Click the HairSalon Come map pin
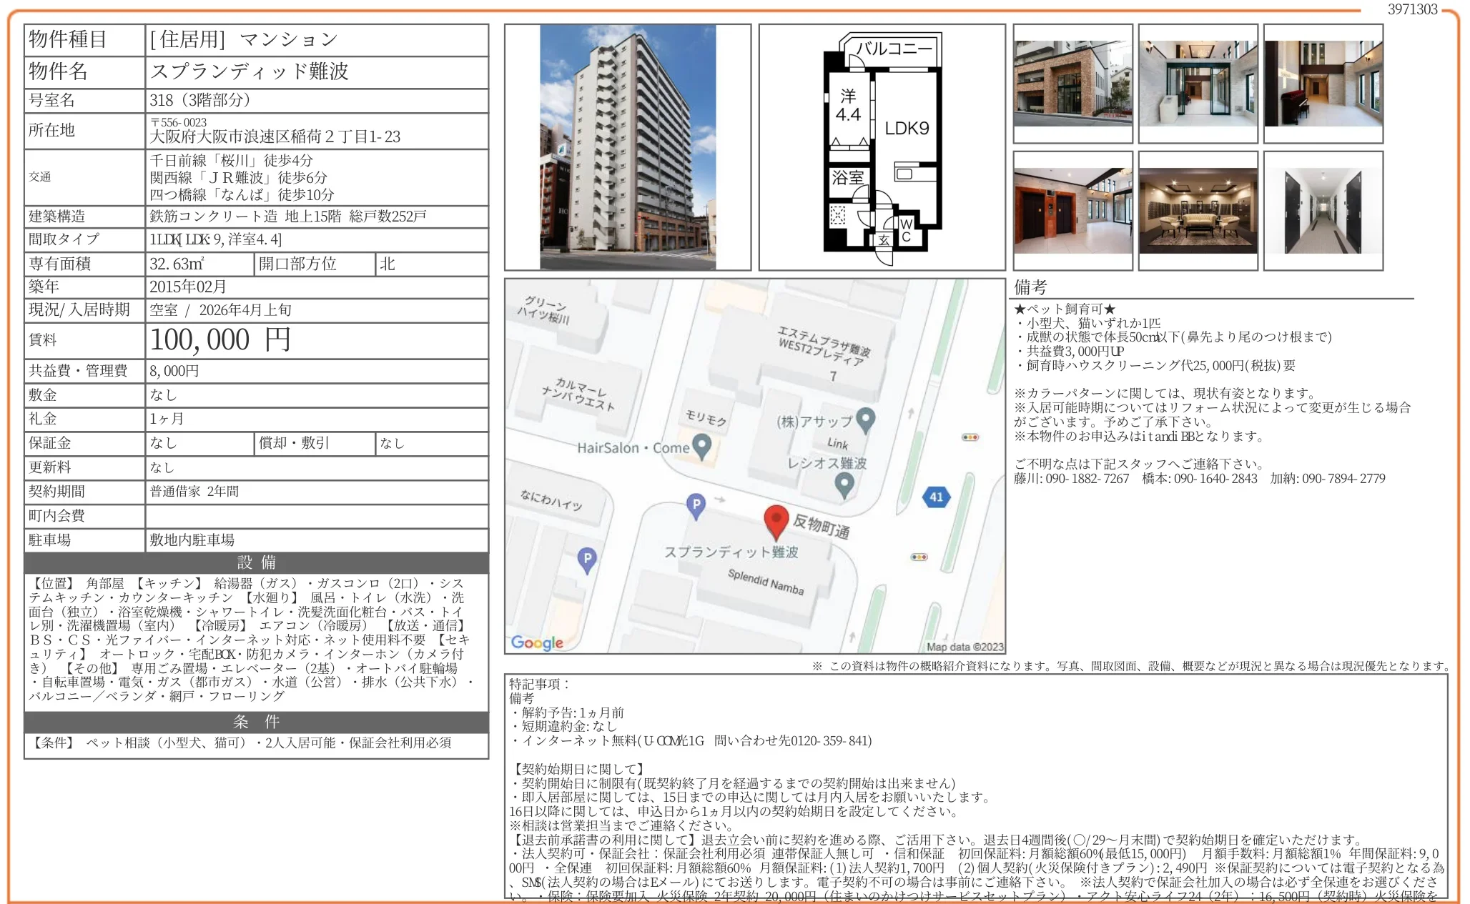The height and width of the screenshot is (904, 1470). 702,447
